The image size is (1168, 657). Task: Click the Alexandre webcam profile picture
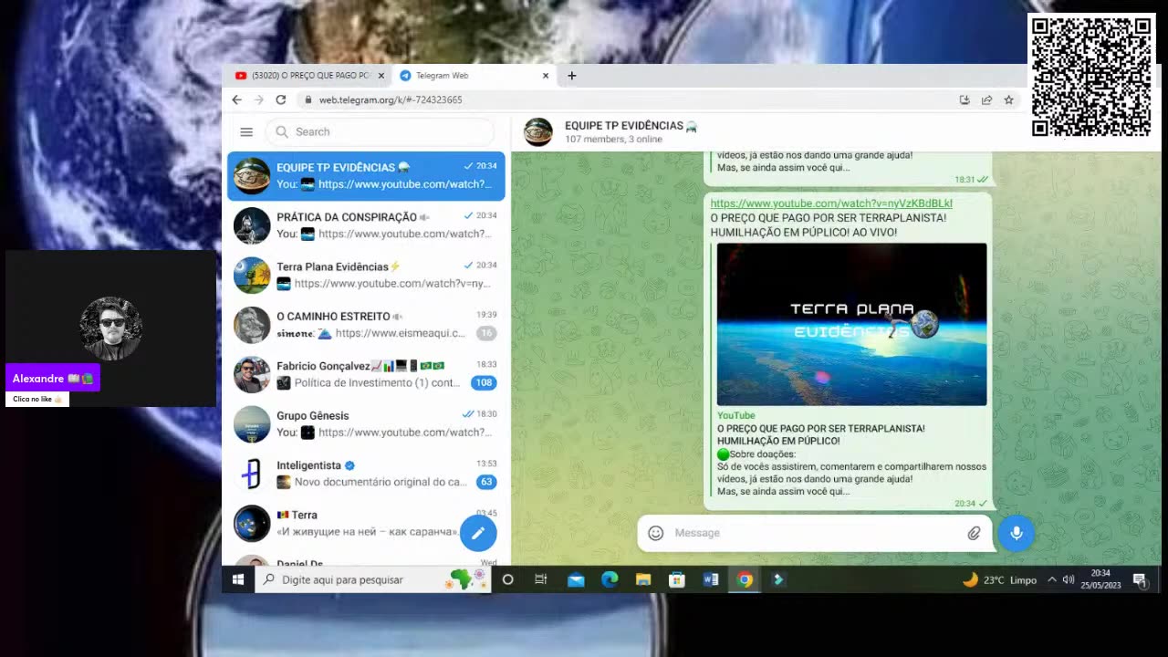click(111, 328)
